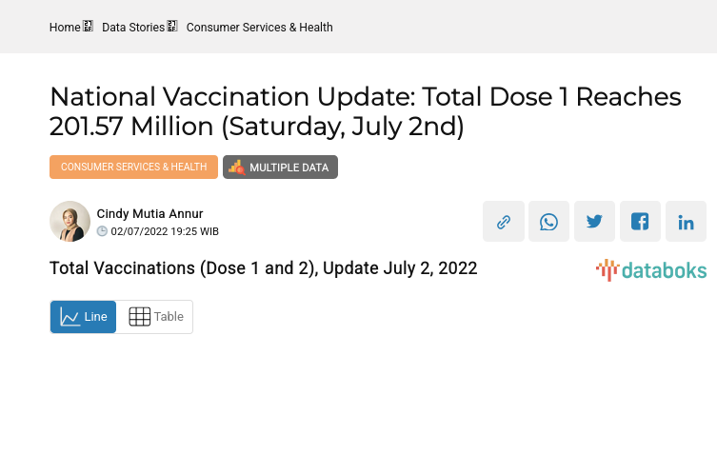Click the clock icon beside the date

pyautogui.click(x=103, y=231)
